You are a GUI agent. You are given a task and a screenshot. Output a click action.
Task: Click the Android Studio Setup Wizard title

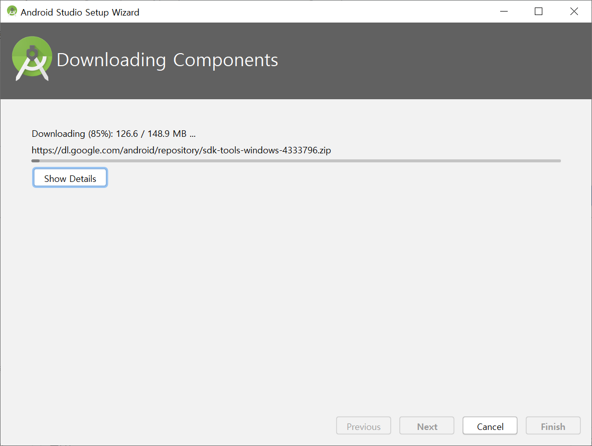[x=80, y=13]
